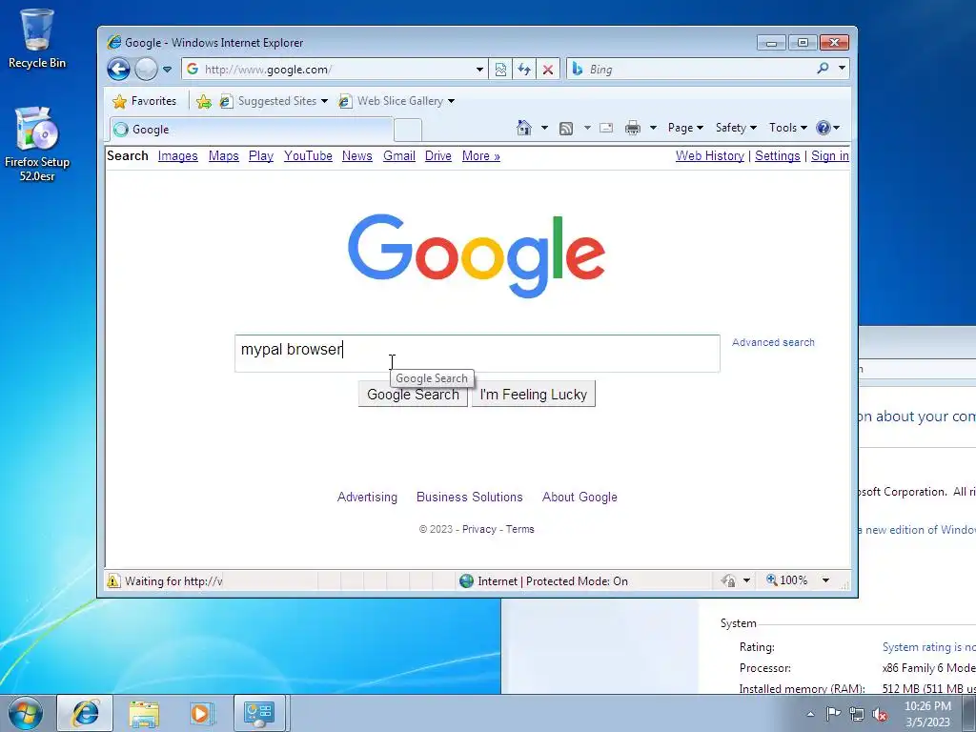Open Suggested Sites dropdown
This screenshot has height=732, width=976.
coord(274,101)
